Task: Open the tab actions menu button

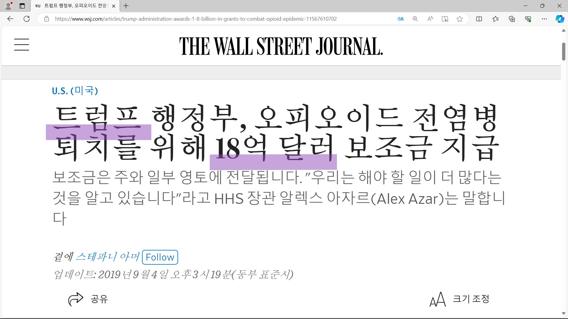Action: (22, 6)
